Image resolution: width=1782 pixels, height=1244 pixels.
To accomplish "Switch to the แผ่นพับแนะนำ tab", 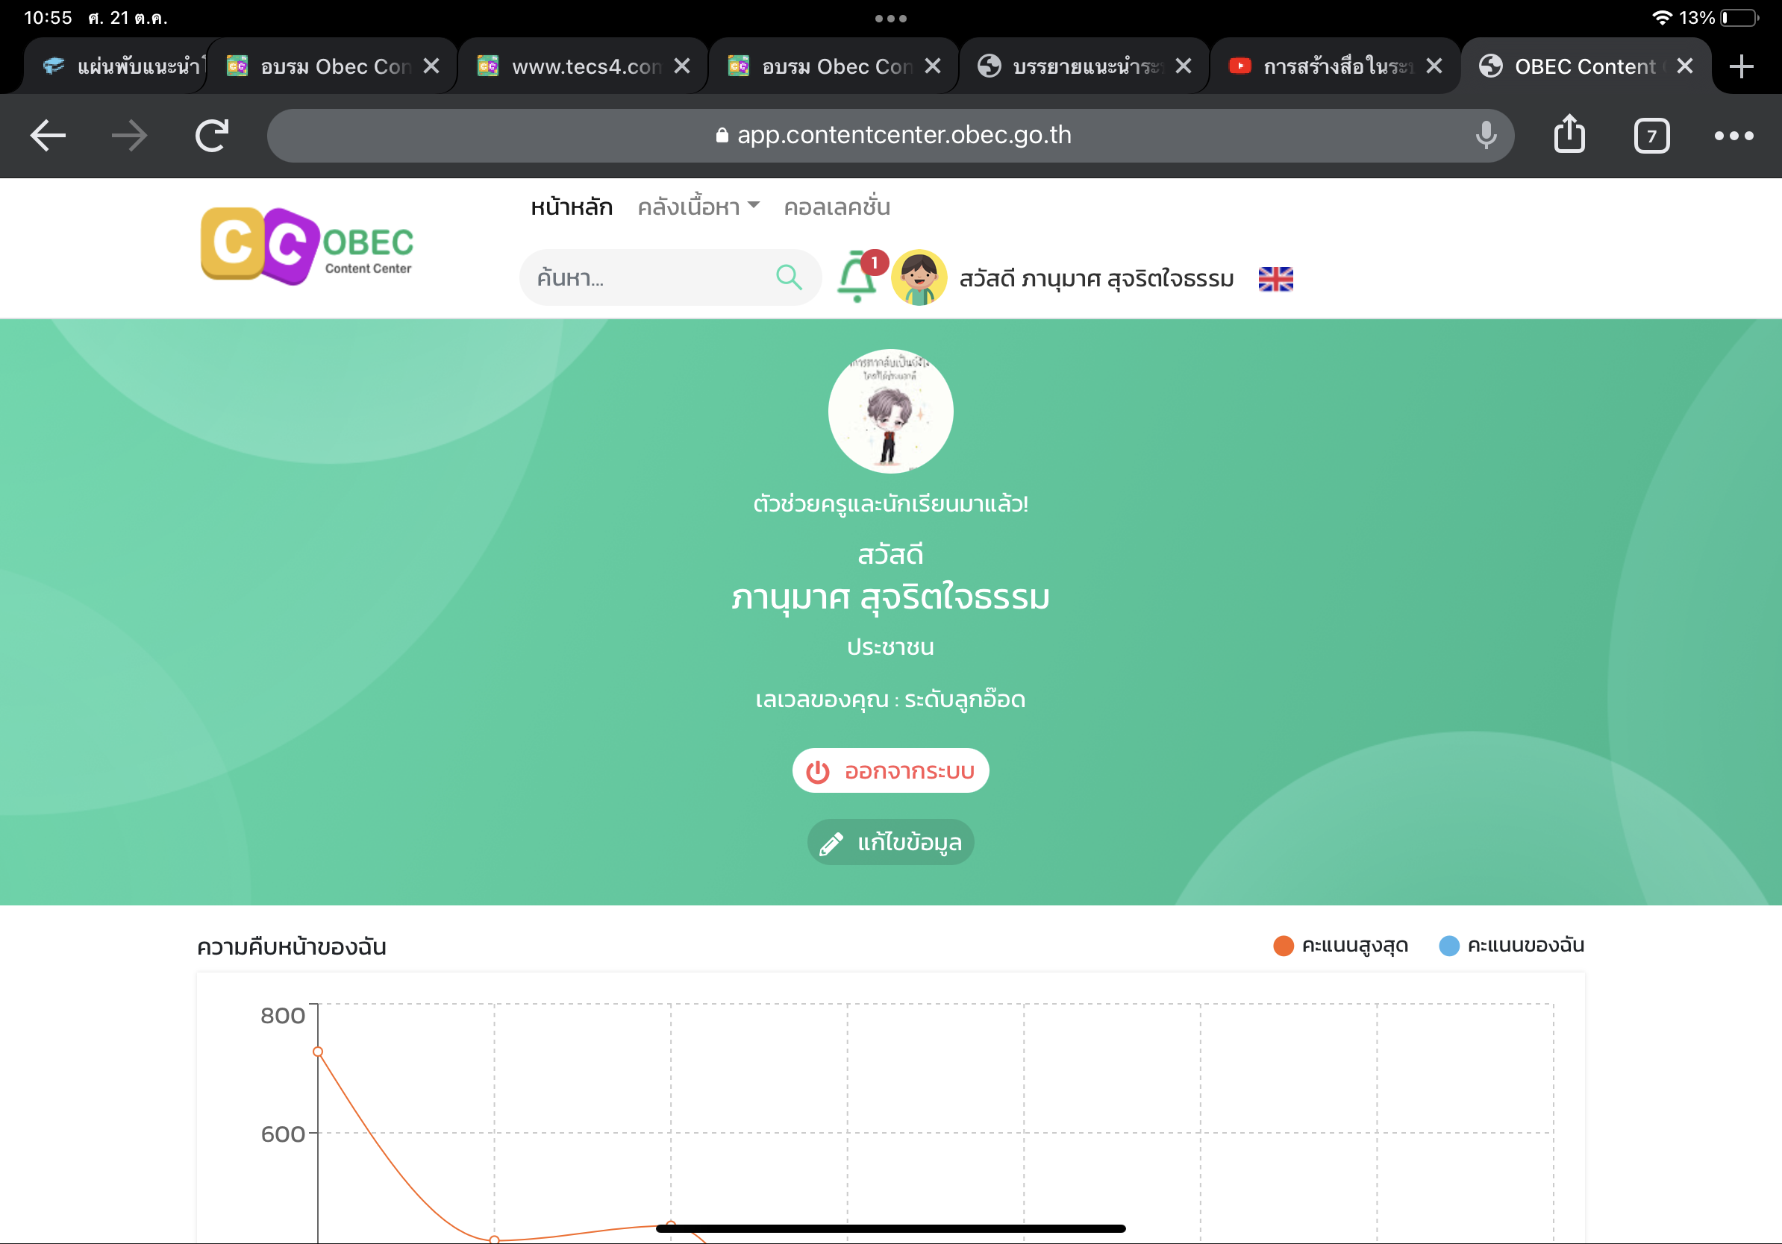I will click(x=116, y=66).
